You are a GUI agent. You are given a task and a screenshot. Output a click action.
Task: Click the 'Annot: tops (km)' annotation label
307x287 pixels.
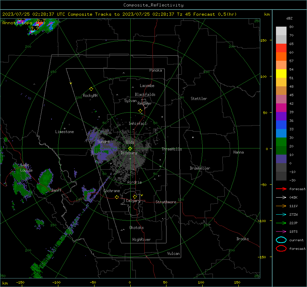pos(24,23)
